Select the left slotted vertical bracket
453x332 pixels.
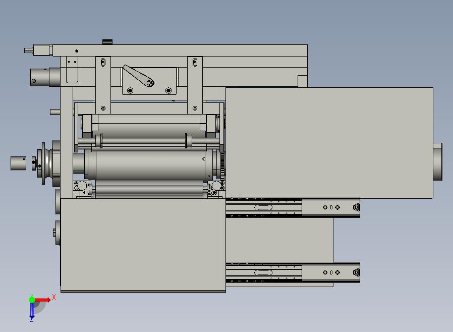tap(103, 85)
